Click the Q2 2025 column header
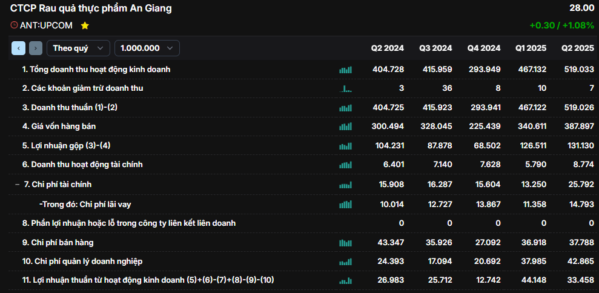 [x=578, y=48]
